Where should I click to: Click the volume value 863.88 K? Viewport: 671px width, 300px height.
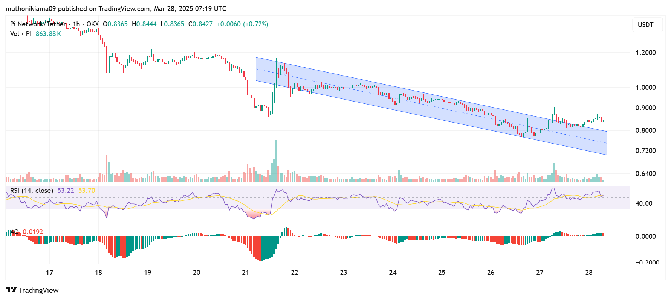[48, 34]
